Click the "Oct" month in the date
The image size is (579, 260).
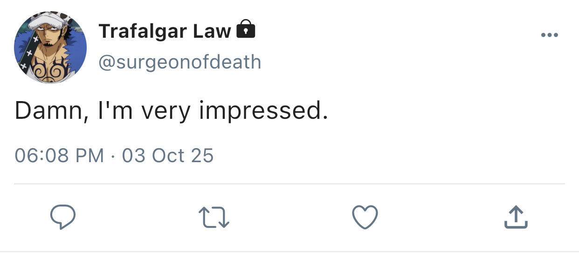[169, 155]
